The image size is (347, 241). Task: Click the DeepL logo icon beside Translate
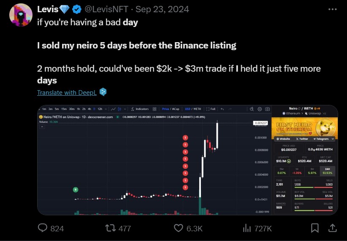103,92
